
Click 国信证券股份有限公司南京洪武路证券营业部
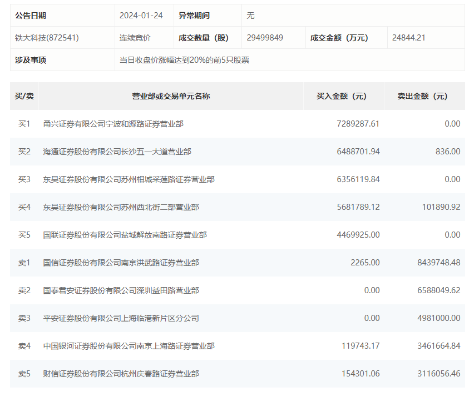point(121,263)
